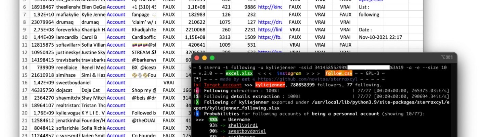Select row 10 header in the spreadsheet
This screenshot has height=137, width=479.
point(24,37)
